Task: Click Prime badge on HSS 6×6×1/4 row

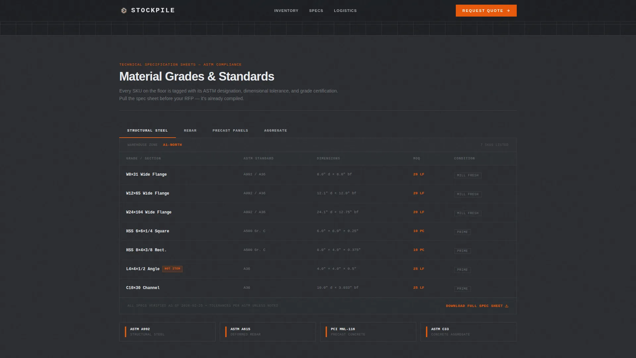Action: [x=462, y=232]
